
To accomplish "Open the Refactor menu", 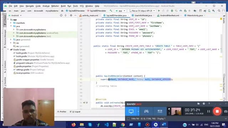I will [55, 6].
